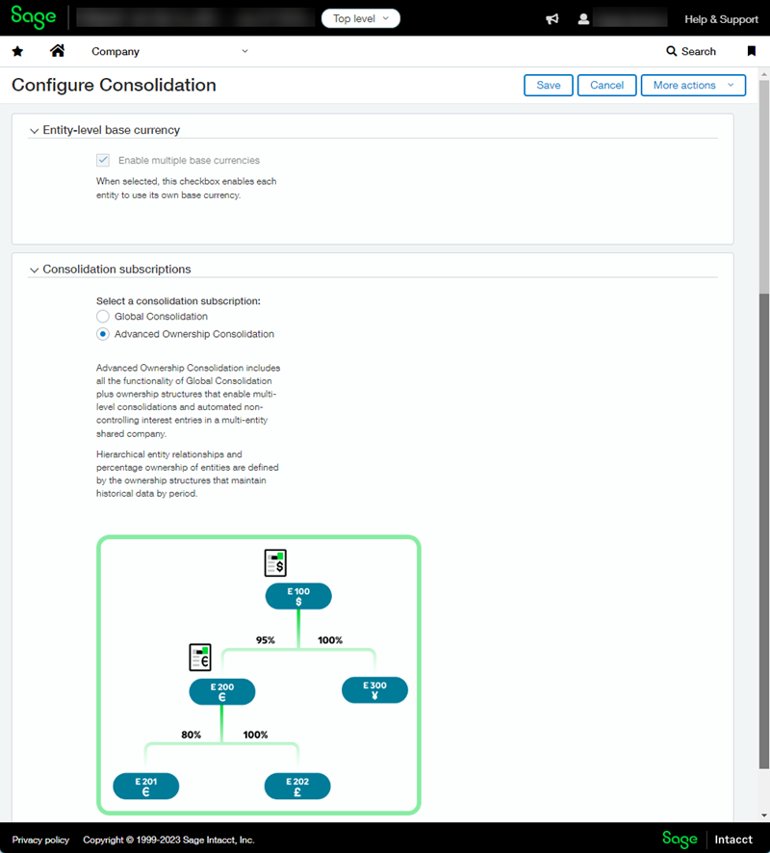Click the Cancel button
This screenshot has width=770, height=853.
point(606,85)
